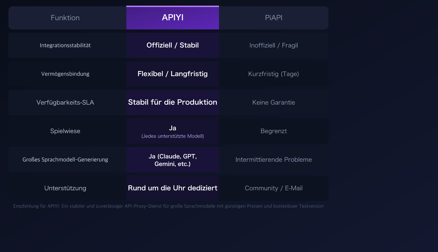Viewport: 438px width, 252px height.
Task: Select the Keine Garantie cell
Action: [273, 102]
